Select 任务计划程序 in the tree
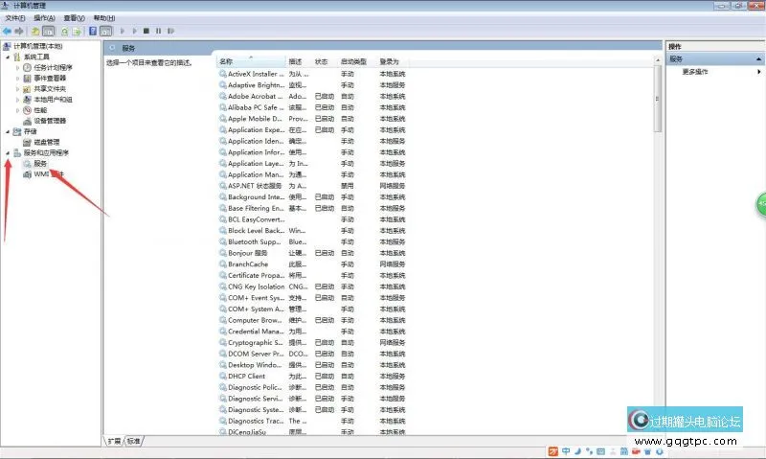The height and width of the screenshot is (459, 766). pyautogui.click(x=53, y=67)
